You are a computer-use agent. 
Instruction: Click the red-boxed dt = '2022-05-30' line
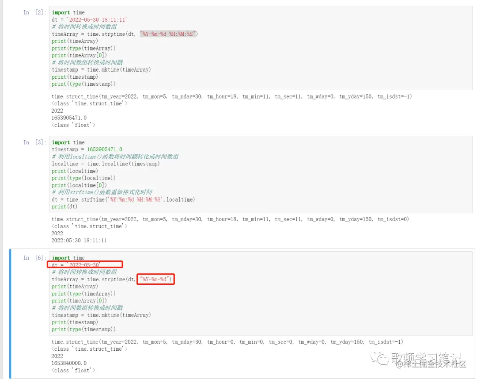(x=85, y=264)
